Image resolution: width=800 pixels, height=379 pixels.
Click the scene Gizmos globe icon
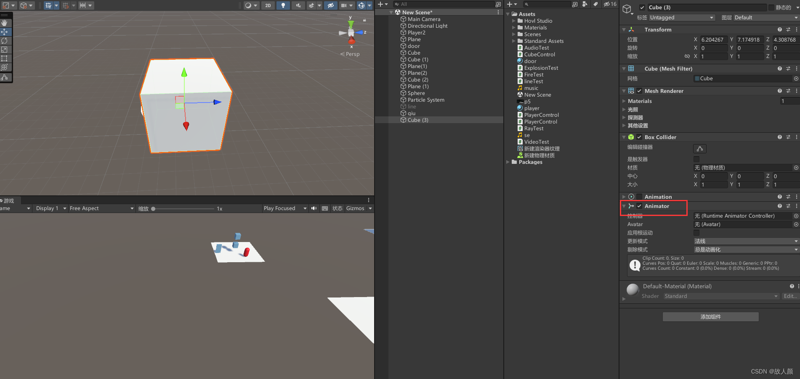point(361,5)
